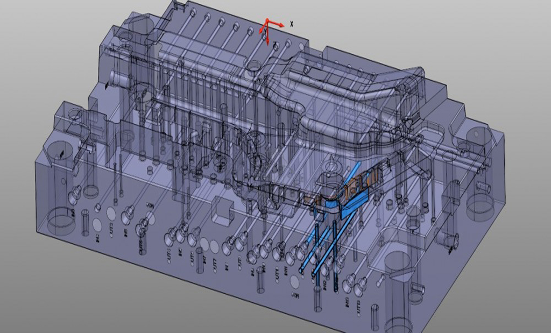This screenshot has width=551, height=333.
Task: Select the pin labeled IM2 near the left edge
Action: (97, 238)
